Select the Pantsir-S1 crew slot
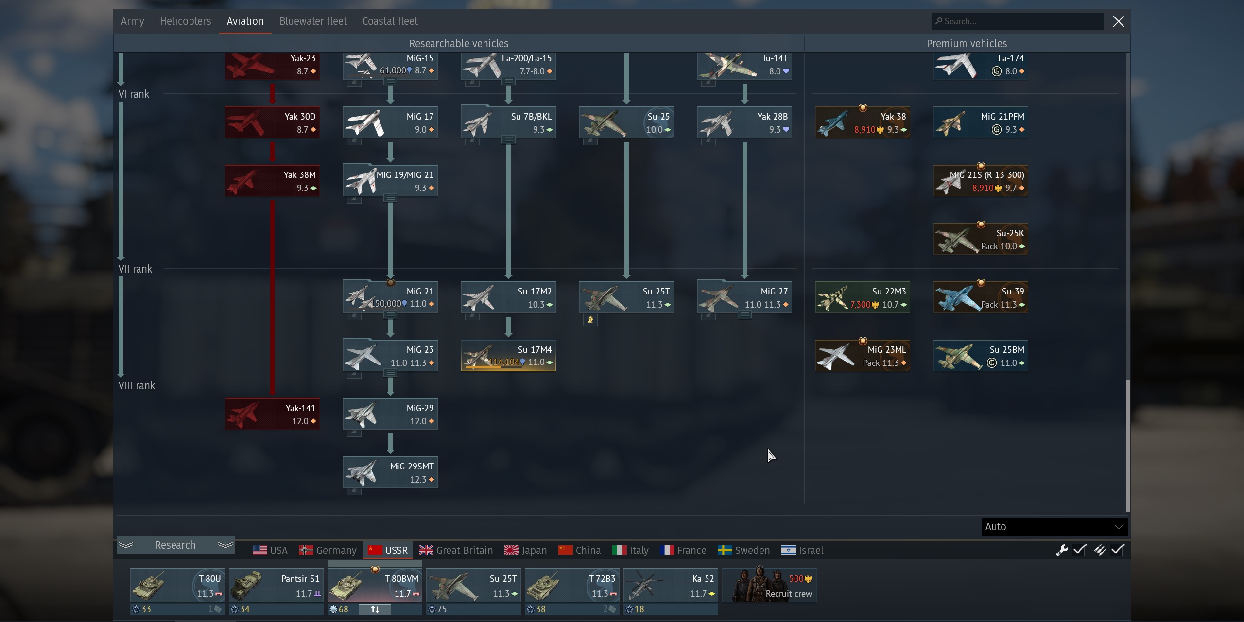1244x622 pixels. (x=276, y=585)
